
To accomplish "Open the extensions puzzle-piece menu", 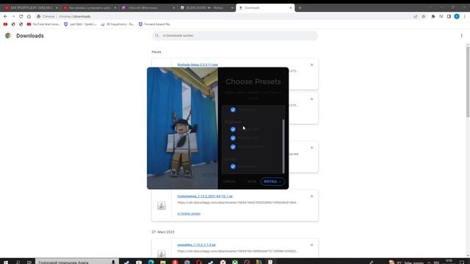I will (x=433, y=16).
